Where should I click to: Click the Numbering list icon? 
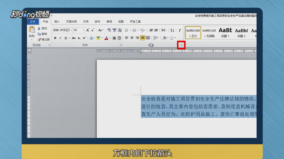click(135, 30)
